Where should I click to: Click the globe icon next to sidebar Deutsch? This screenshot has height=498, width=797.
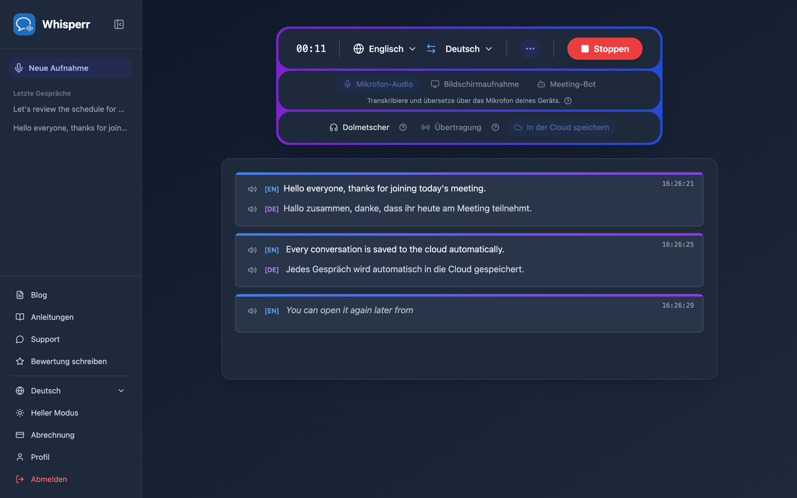point(20,391)
